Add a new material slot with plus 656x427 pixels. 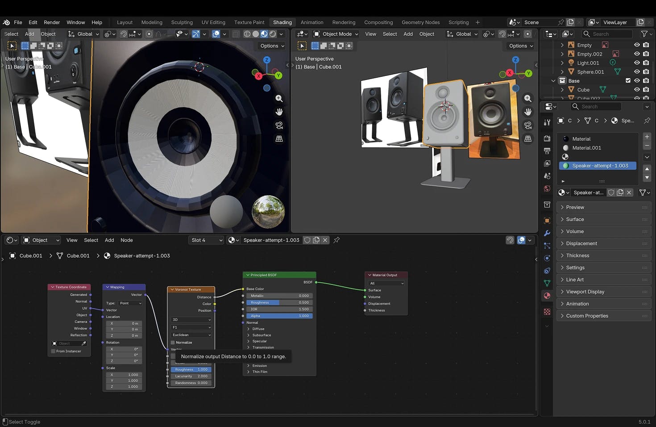coord(647,137)
